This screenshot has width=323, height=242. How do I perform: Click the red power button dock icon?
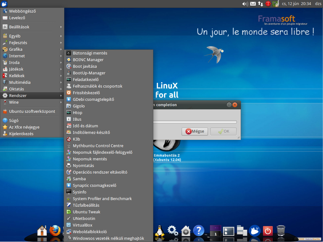point(267,231)
